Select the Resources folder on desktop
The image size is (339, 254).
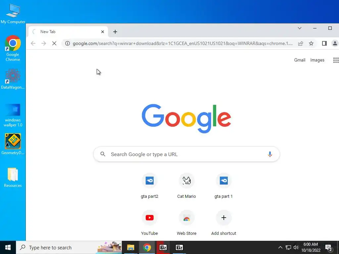point(13,177)
